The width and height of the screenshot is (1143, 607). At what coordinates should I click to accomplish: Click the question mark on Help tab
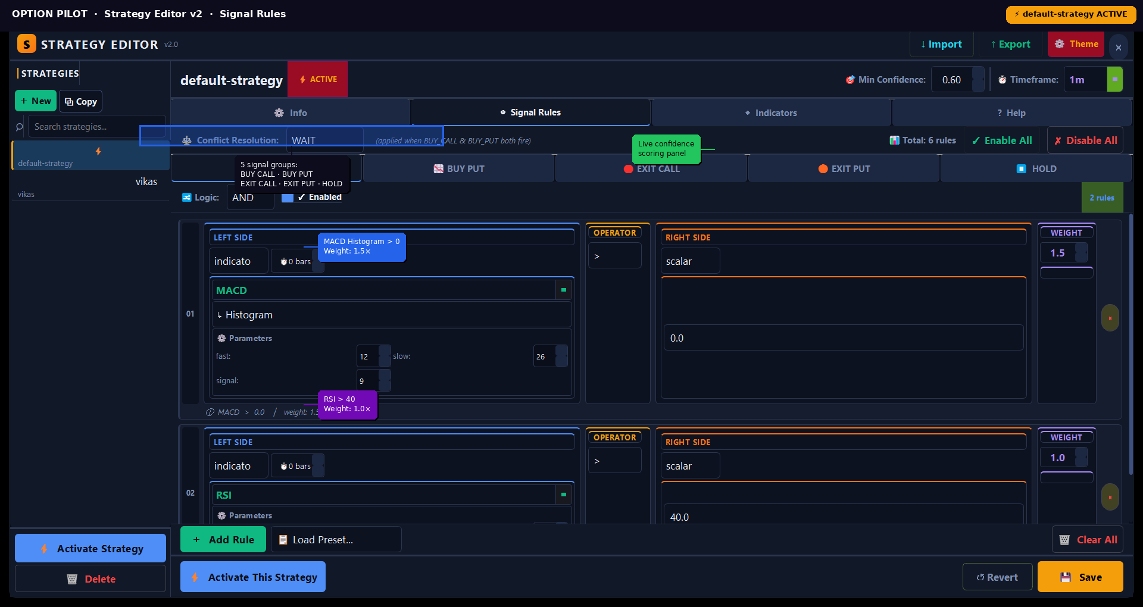pyautogui.click(x=1000, y=113)
